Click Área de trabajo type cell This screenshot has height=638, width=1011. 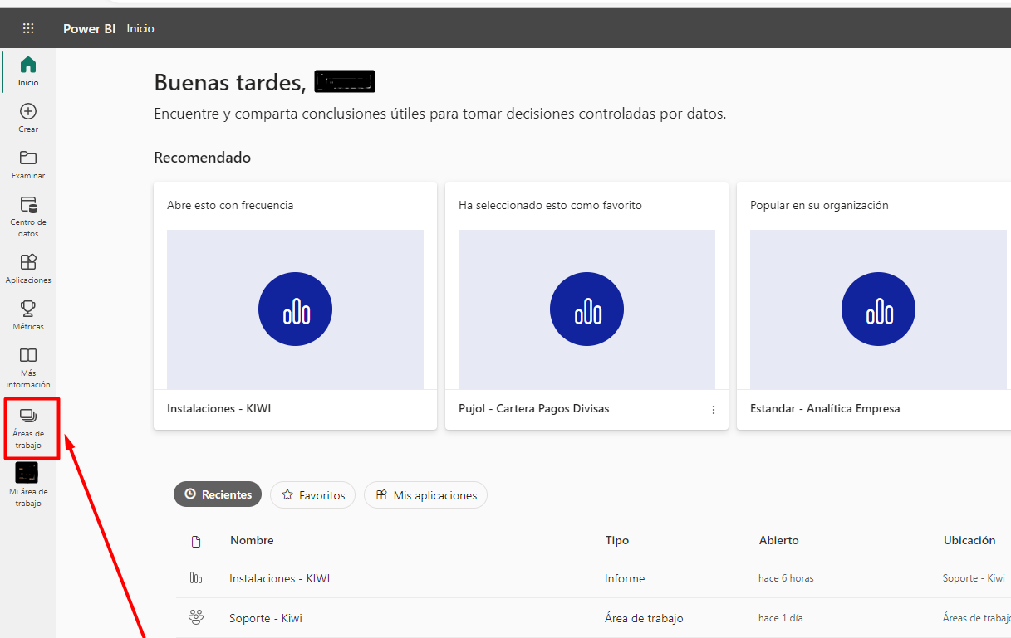pos(644,618)
